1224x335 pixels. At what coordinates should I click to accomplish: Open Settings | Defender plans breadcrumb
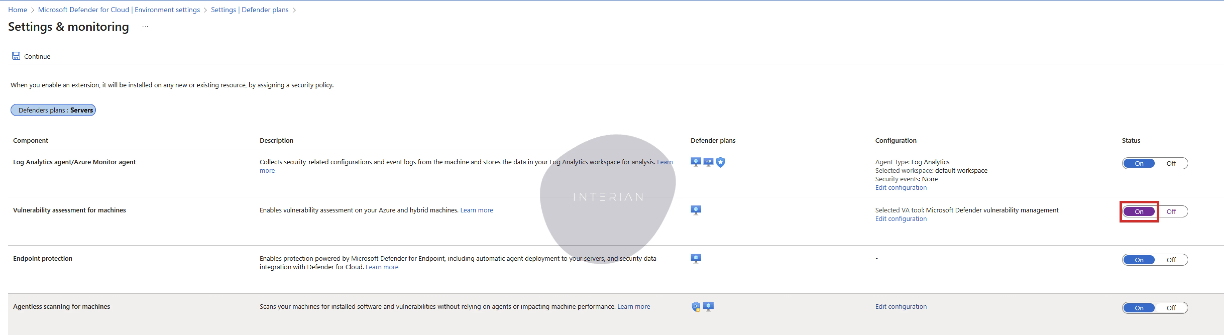(249, 10)
